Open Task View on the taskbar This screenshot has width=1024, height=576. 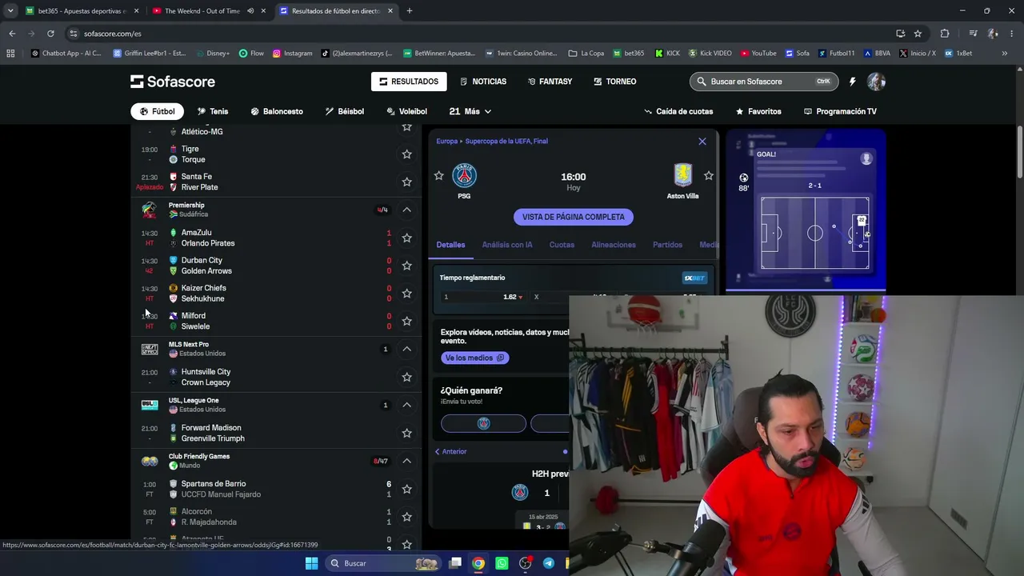click(x=455, y=563)
